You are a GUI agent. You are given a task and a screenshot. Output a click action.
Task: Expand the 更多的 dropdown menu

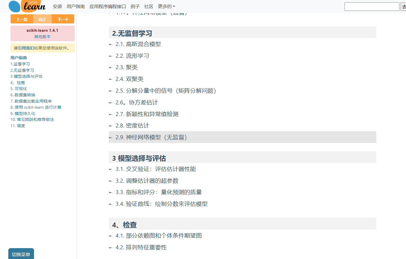click(167, 6)
